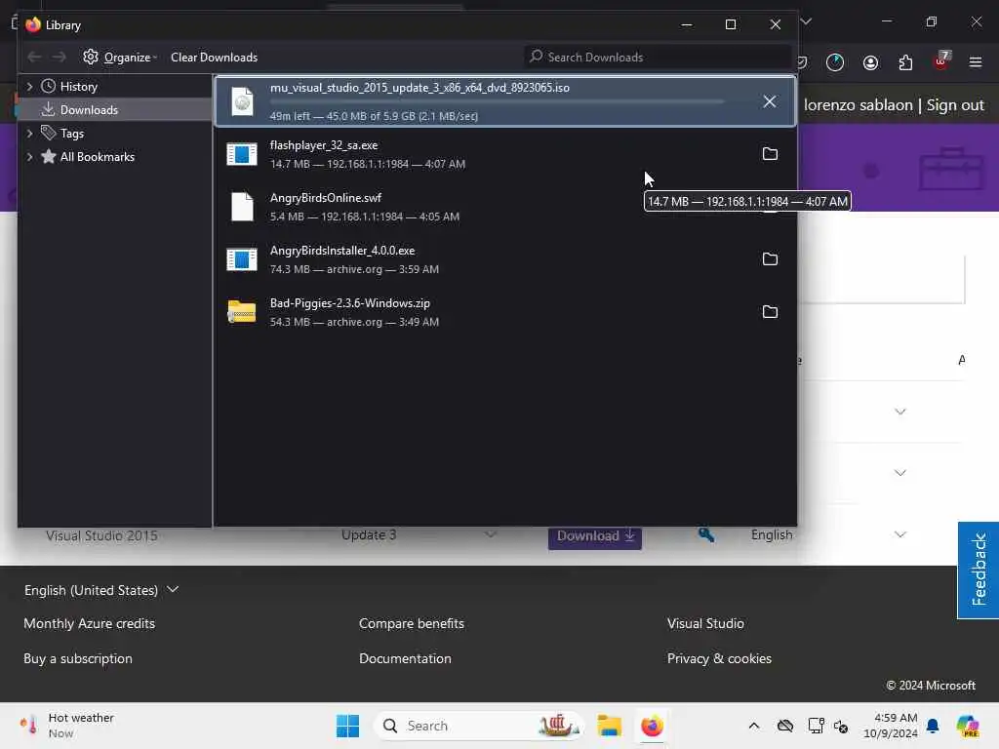Image resolution: width=999 pixels, height=749 pixels.
Task: Select History in Library sidebar
Action: (78, 87)
